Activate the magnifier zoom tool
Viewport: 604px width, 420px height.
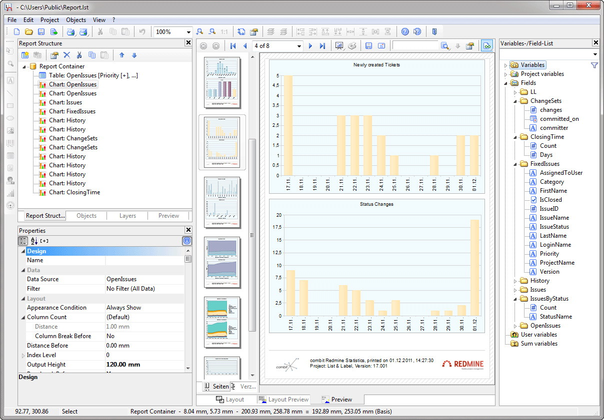click(10, 63)
